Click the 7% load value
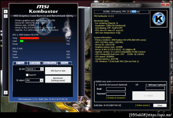173x118 pixels. click(x=68, y=41)
